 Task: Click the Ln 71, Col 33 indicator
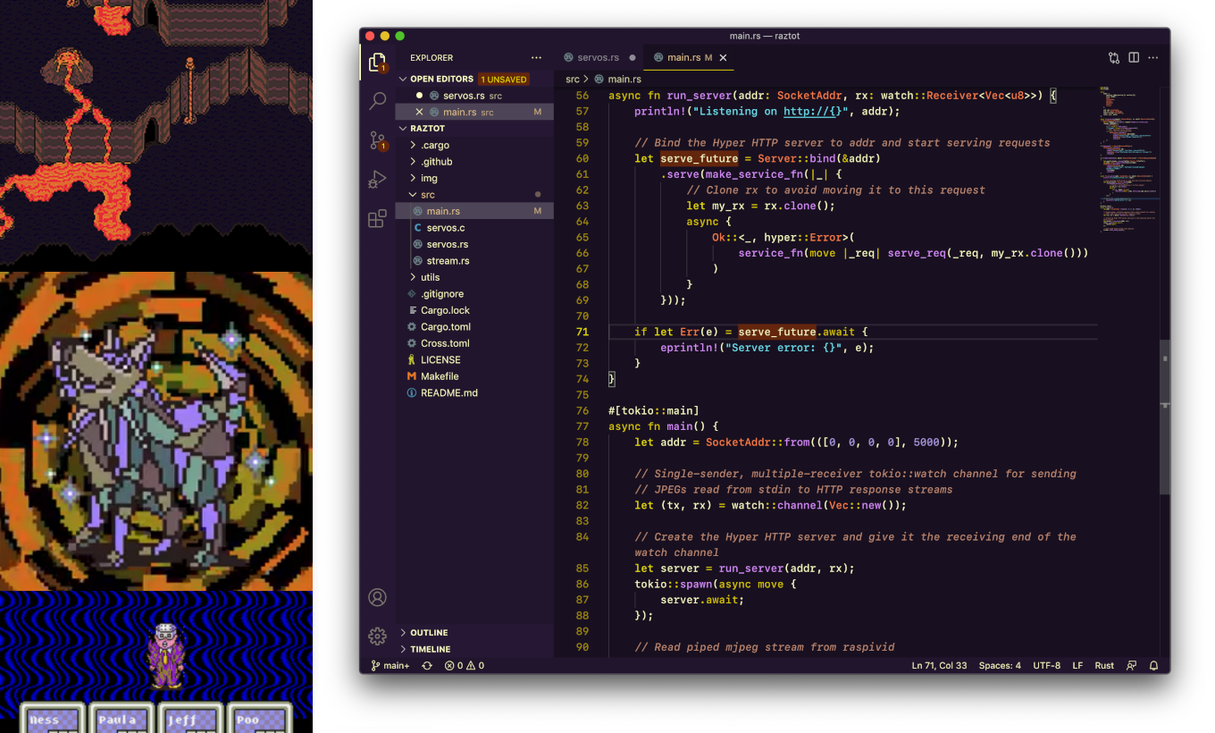[939, 666]
